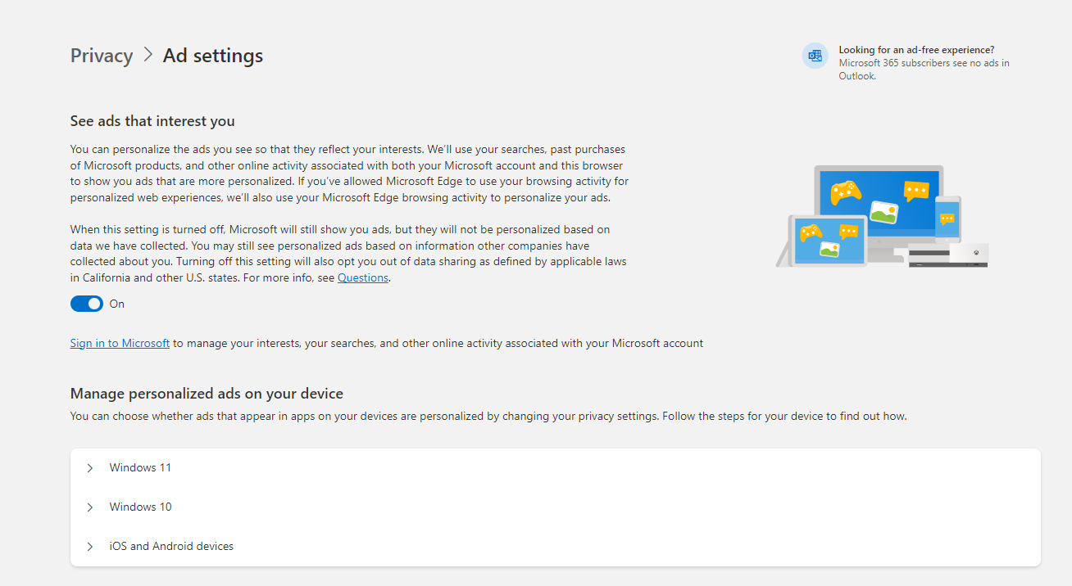This screenshot has height=586, width=1072.
Task: Click the chevron beside iOS and Android devices
Action: 89,546
